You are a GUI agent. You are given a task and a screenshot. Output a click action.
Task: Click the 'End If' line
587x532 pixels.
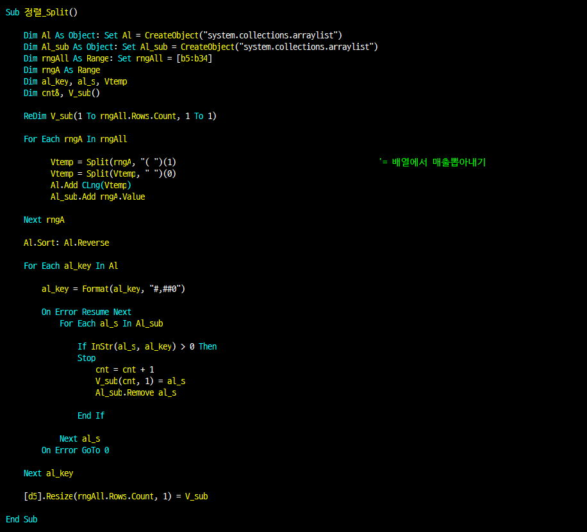click(91, 416)
